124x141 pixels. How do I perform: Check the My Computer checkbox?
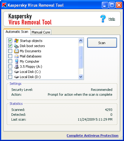10,61
